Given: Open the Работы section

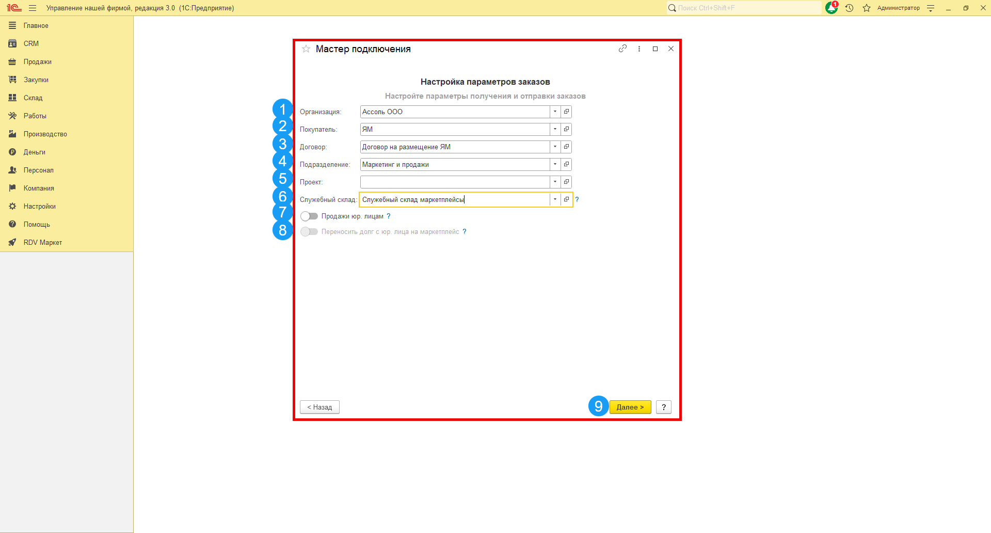Looking at the screenshot, I should [67, 116].
